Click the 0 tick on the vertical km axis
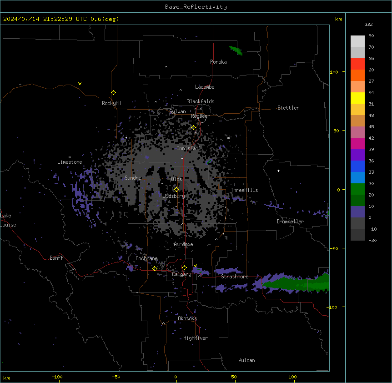392x383 pixels. [338, 190]
